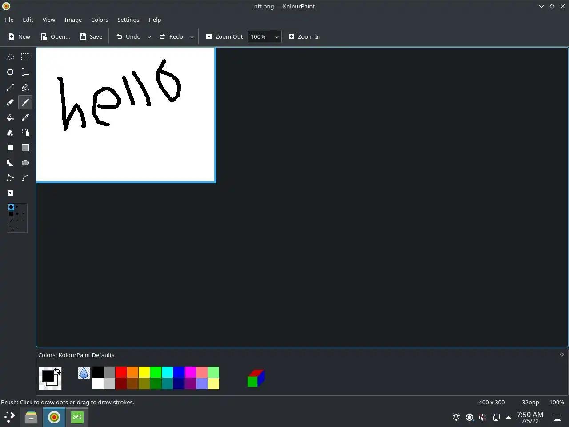Expand the 100% zoom level combo box
This screenshot has width=569, height=427.
pos(264,36)
